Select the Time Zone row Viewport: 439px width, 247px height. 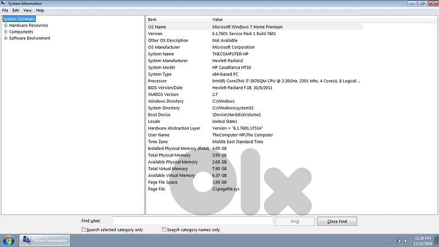pos(255,142)
